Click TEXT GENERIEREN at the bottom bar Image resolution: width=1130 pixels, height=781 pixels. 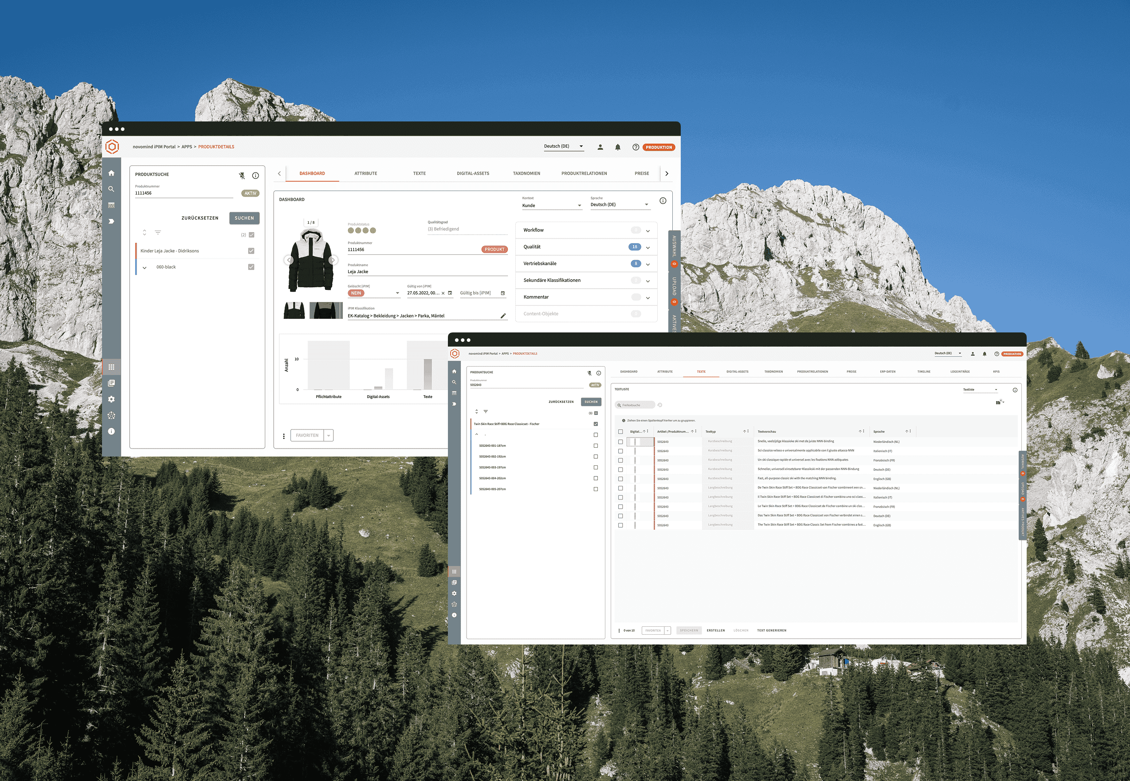(x=772, y=630)
